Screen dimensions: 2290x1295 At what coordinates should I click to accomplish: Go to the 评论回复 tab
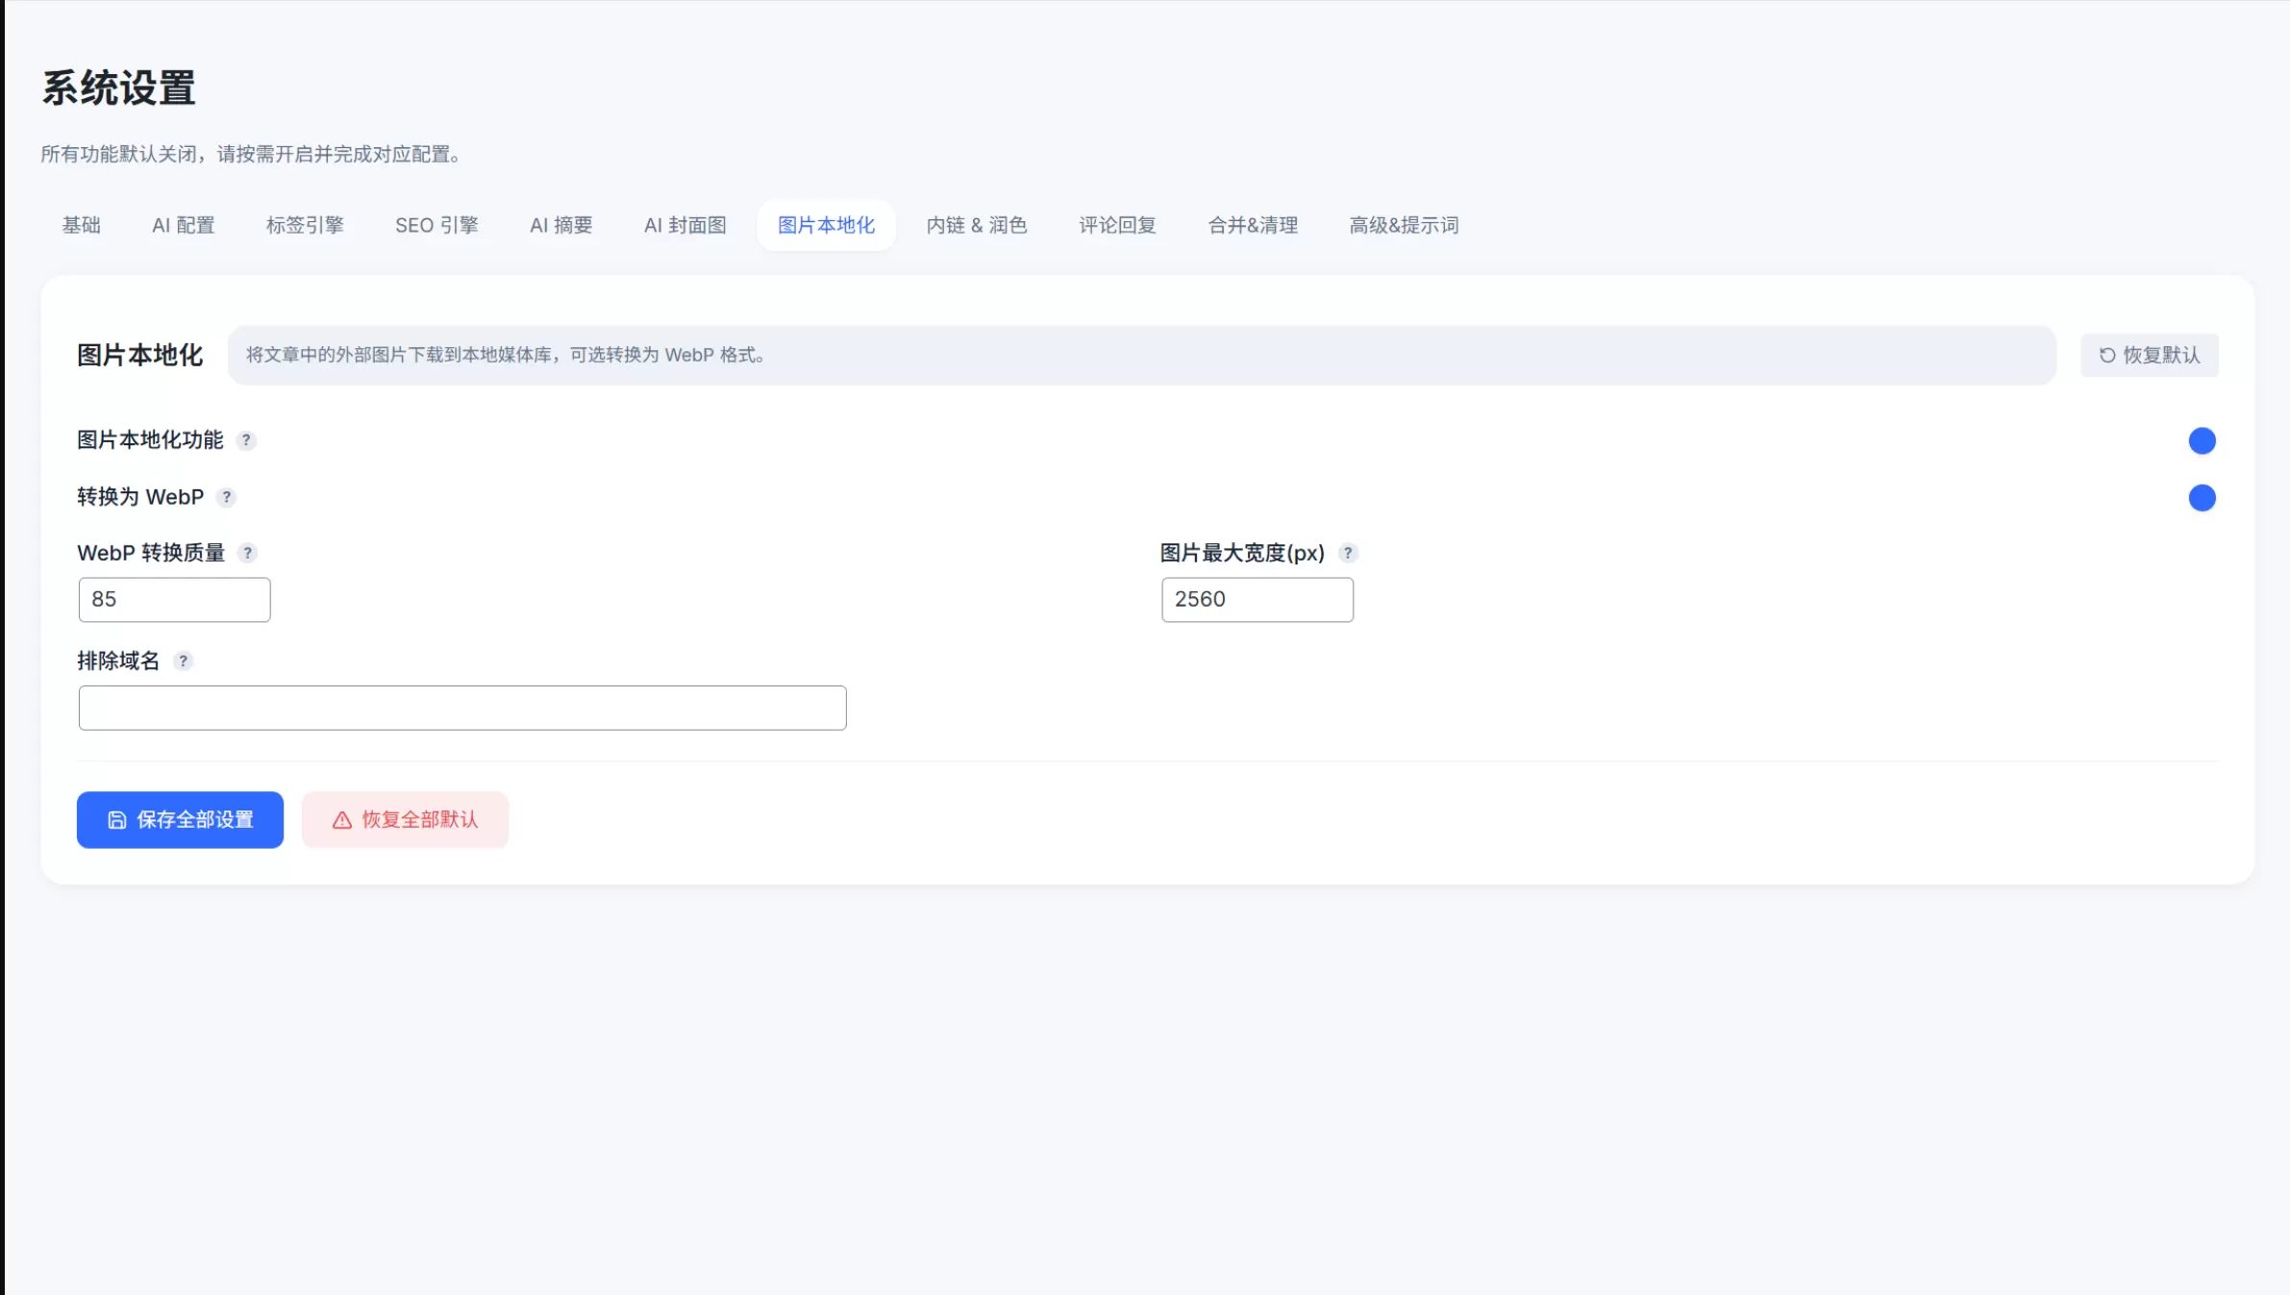tap(1117, 225)
